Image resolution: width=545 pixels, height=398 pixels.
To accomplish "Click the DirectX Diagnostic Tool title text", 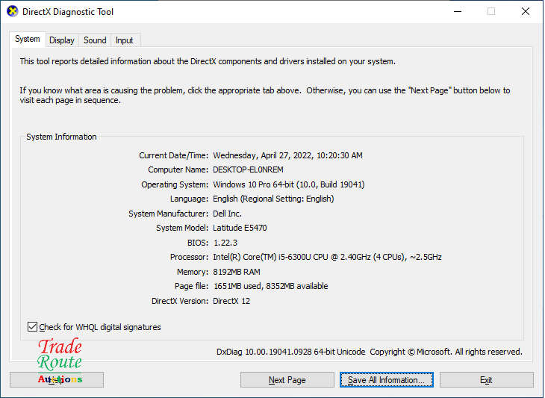I will point(68,12).
